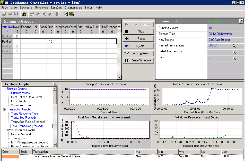Open the Diagnostics menu

coord(73,7)
